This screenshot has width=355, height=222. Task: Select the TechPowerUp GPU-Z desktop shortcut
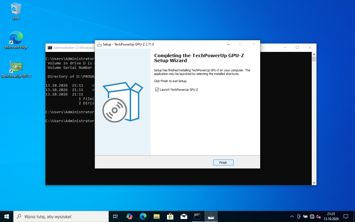click(16, 69)
